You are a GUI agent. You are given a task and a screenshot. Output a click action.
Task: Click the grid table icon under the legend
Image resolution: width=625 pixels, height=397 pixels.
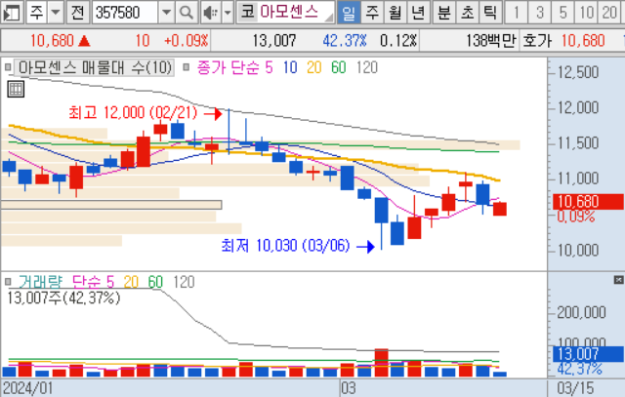[x=16, y=89]
